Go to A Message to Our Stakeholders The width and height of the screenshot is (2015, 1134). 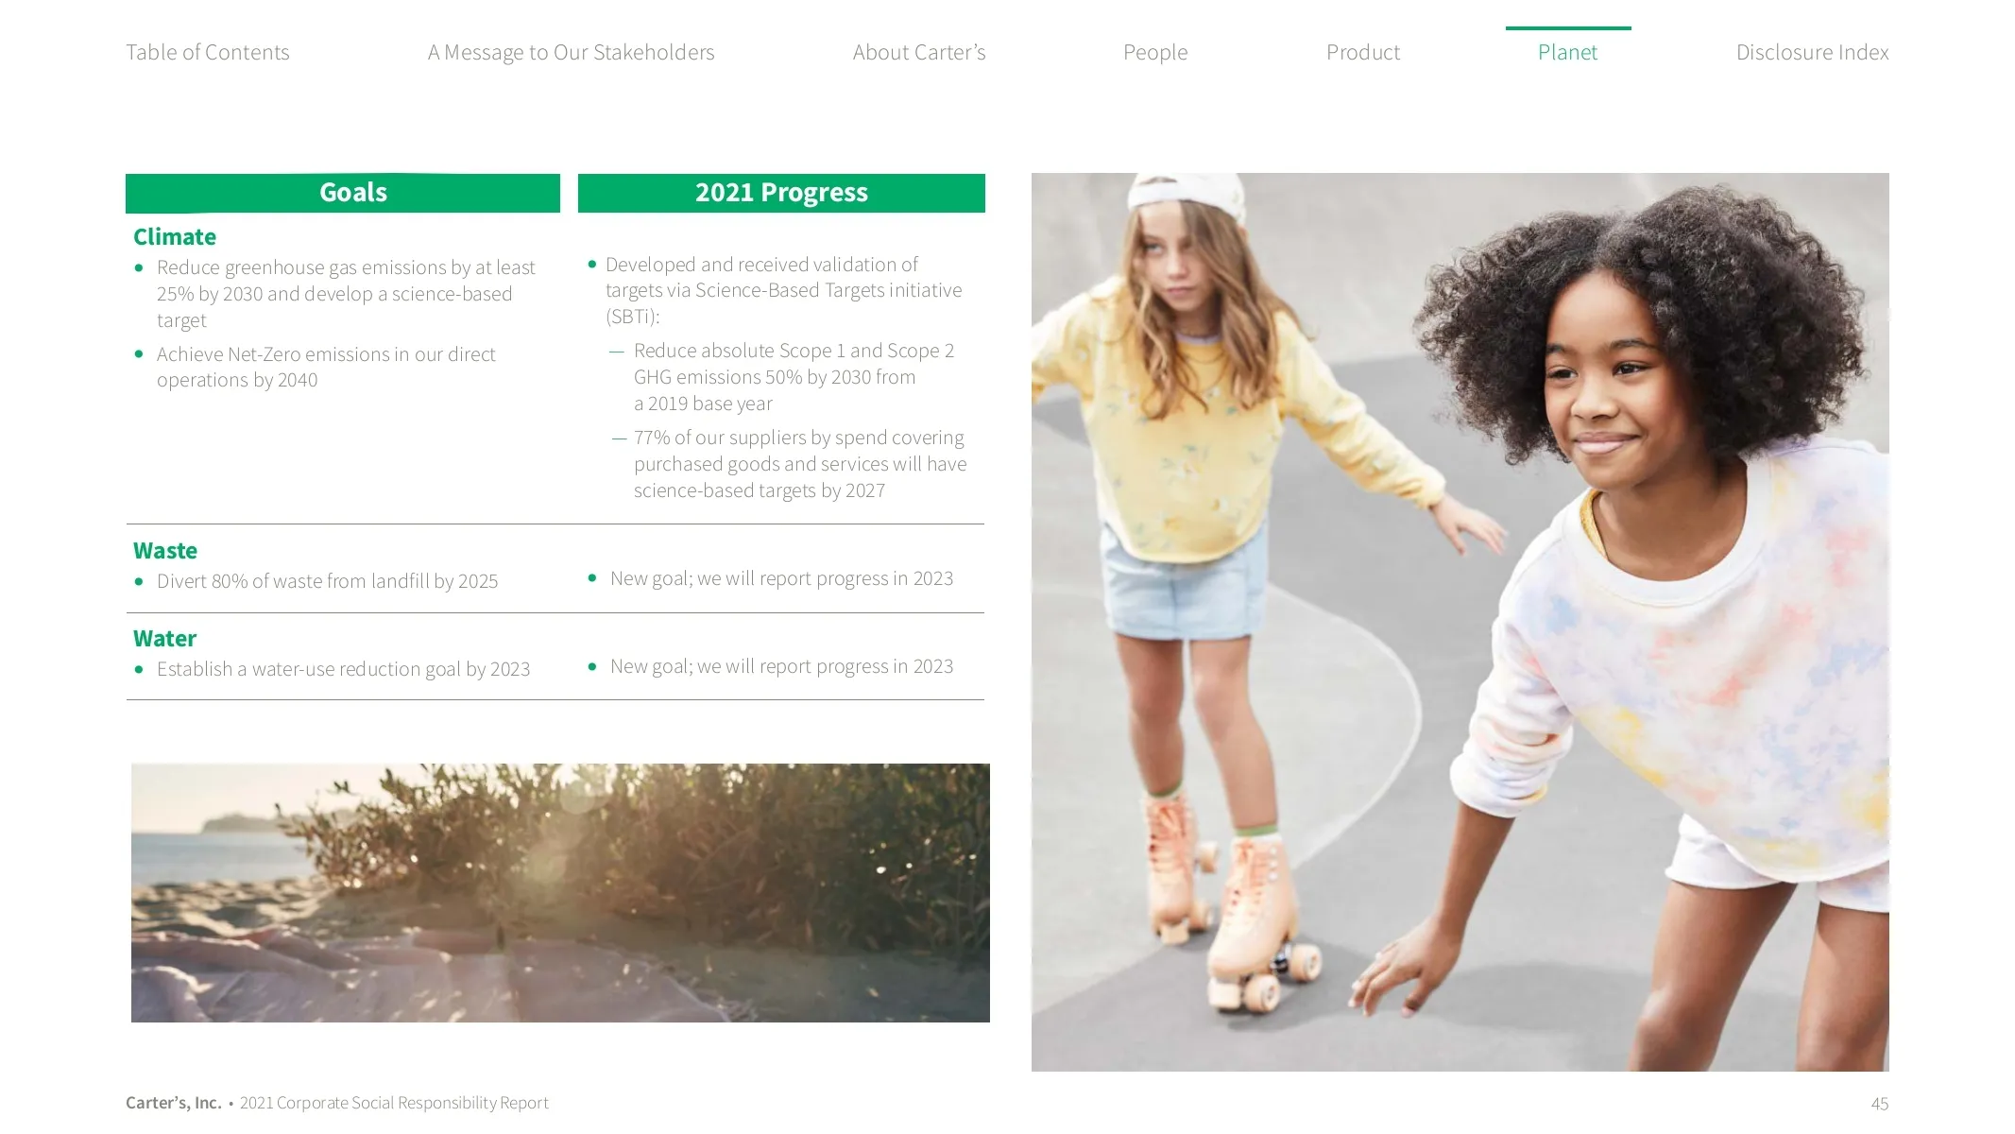[x=571, y=52]
